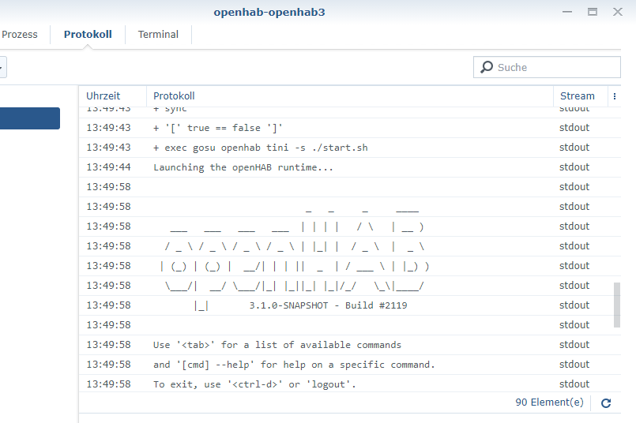
Task: Click the log list vertical scrollbar
Action: [617, 305]
